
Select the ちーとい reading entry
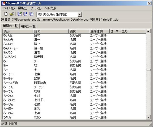click(8, 96)
